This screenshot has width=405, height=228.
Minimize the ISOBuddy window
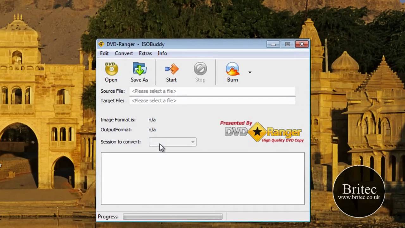click(273, 44)
